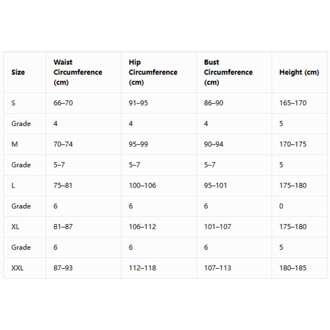Select the bust value 95–101
This screenshot has width=330, height=330.
(x=215, y=185)
